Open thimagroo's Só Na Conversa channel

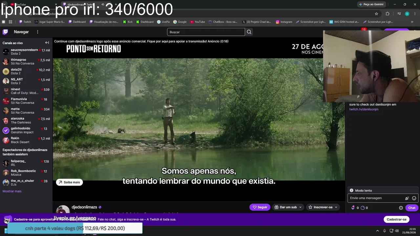(26, 61)
